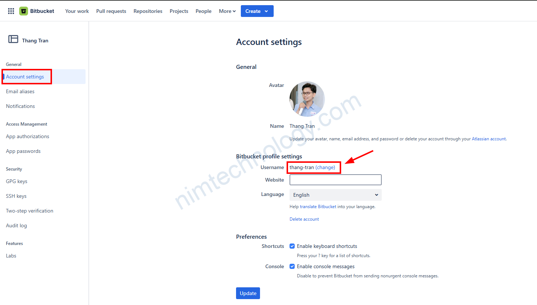Click the username (change) link
Viewport: 537px width, 305px height.
[x=325, y=167]
